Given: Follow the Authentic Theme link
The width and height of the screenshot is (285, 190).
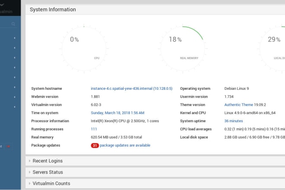Looking at the screenshot, I should click(x=239, y=105).
